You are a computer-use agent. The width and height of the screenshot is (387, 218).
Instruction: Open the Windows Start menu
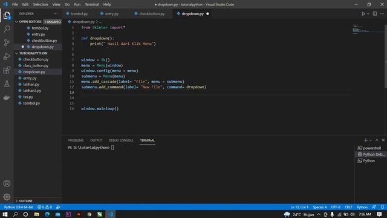coord(5,214)
